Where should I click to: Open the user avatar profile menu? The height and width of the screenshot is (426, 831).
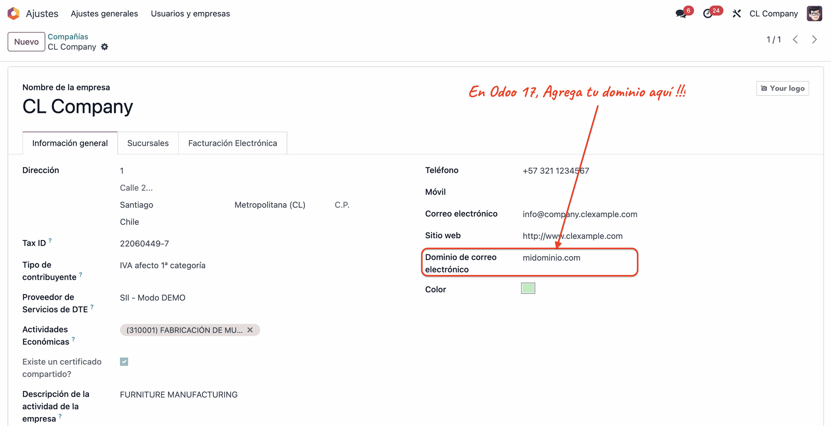815,13
